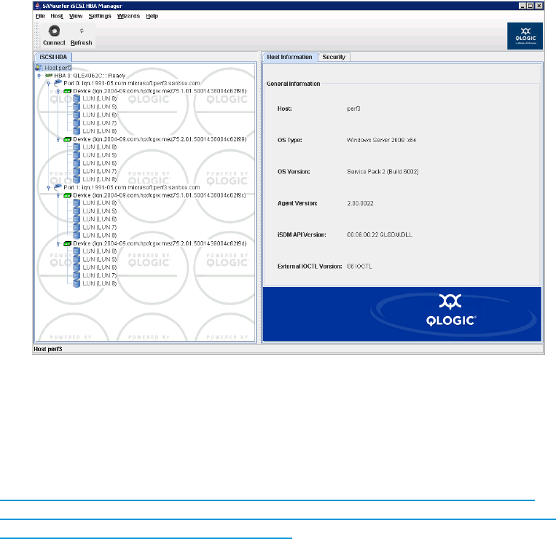Switch to the Security tab
Viewport: 556px width, 539px height.
point(334,57)
